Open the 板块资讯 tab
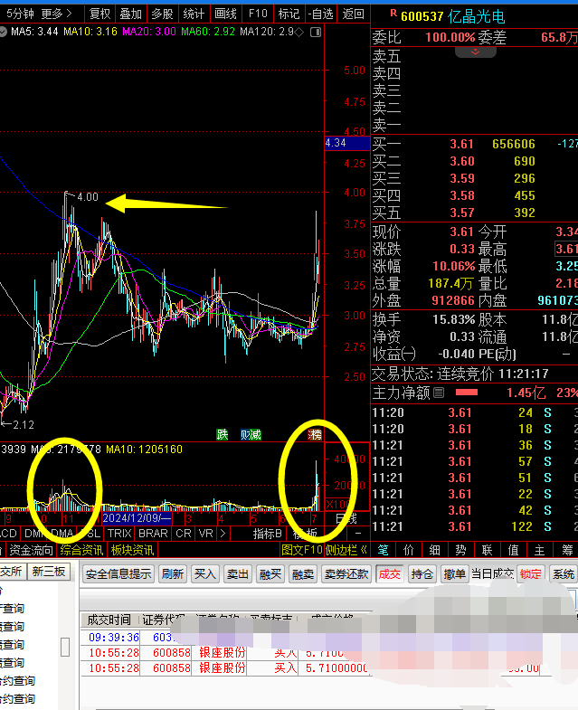578x710 pixels. click(x=132, y=550)
